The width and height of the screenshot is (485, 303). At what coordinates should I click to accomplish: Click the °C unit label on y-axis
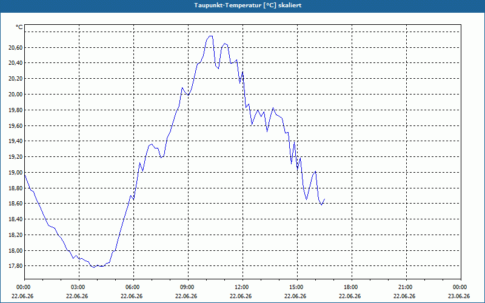point(19,27)
